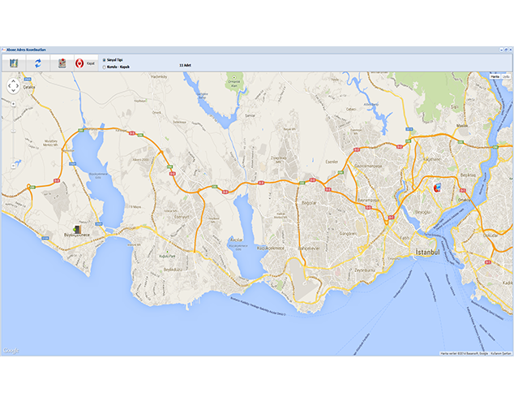Pan the map right with arrow
The image size is (514, 406).
click(18, 86)
